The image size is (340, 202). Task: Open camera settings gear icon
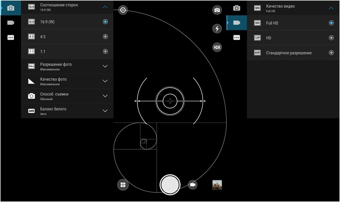click(123, 10)
